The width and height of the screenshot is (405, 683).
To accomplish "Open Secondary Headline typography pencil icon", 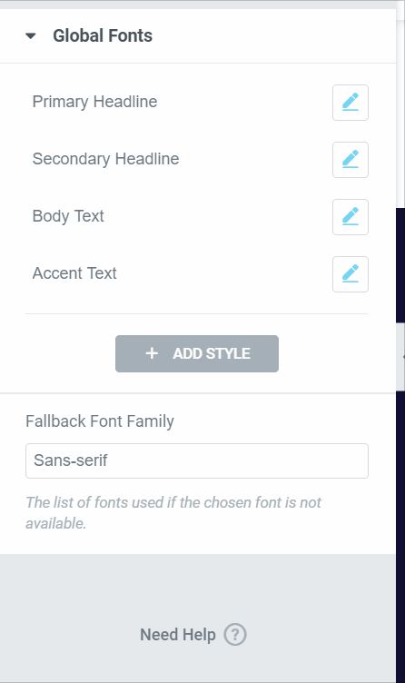I will 351,160.
